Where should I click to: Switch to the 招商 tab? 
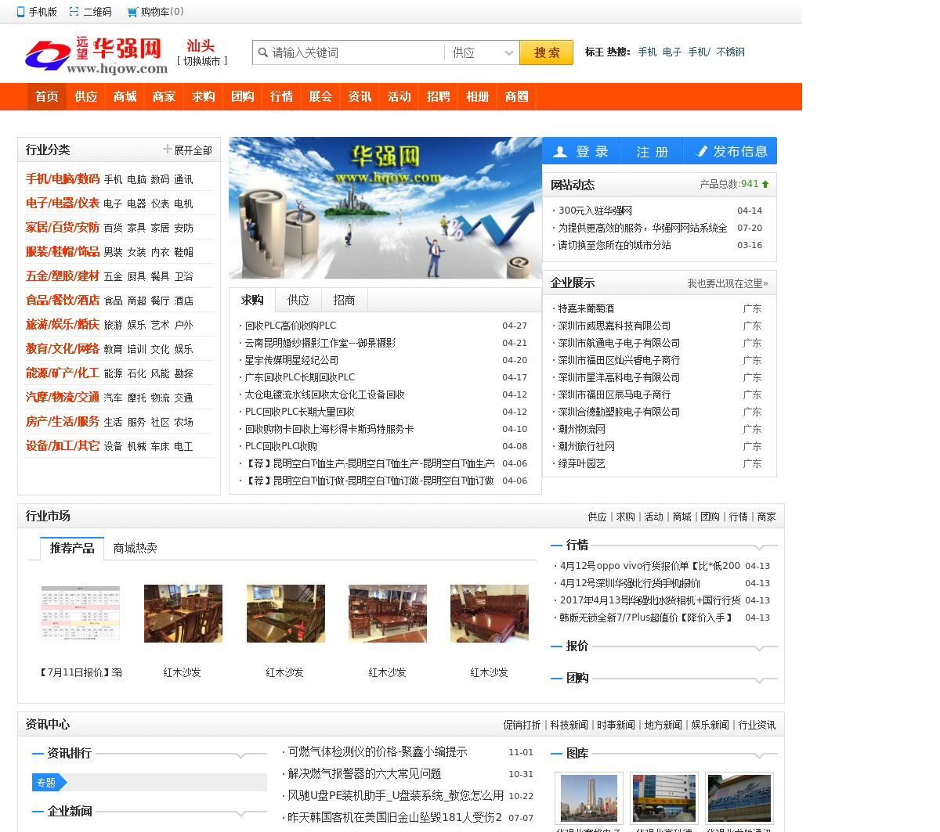(x=344, y=301)
